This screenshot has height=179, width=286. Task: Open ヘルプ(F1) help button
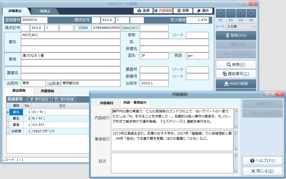(x=263, y=161)
